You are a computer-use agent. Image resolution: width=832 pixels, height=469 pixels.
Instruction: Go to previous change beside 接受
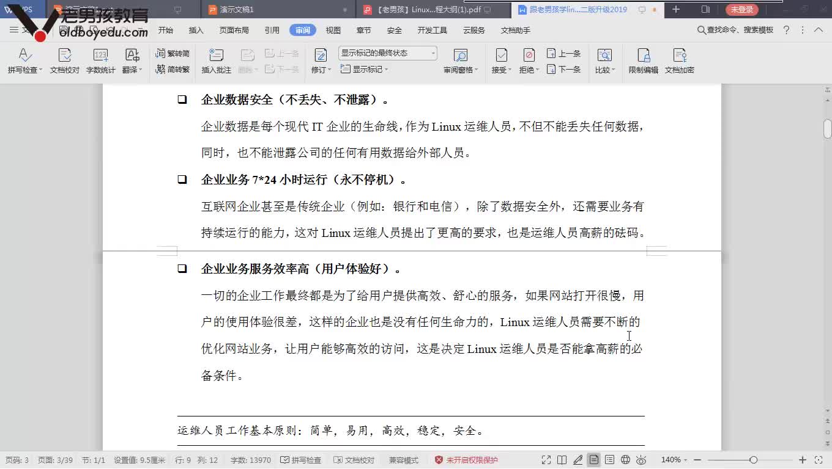(563, 54)
